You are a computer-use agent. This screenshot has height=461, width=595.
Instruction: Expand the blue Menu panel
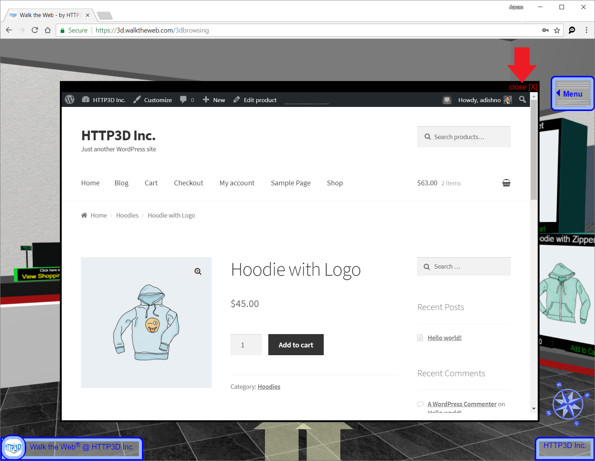[572, 94]
